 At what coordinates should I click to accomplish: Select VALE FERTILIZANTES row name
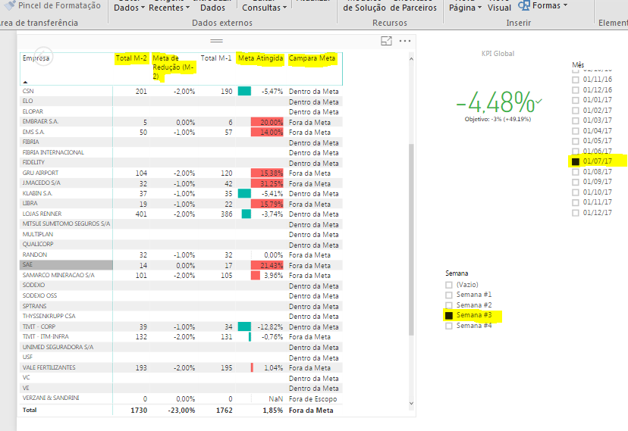(49, 367)
